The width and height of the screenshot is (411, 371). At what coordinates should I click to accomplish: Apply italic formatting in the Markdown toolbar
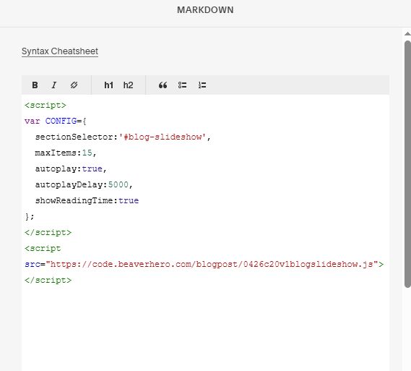point(54,85)
